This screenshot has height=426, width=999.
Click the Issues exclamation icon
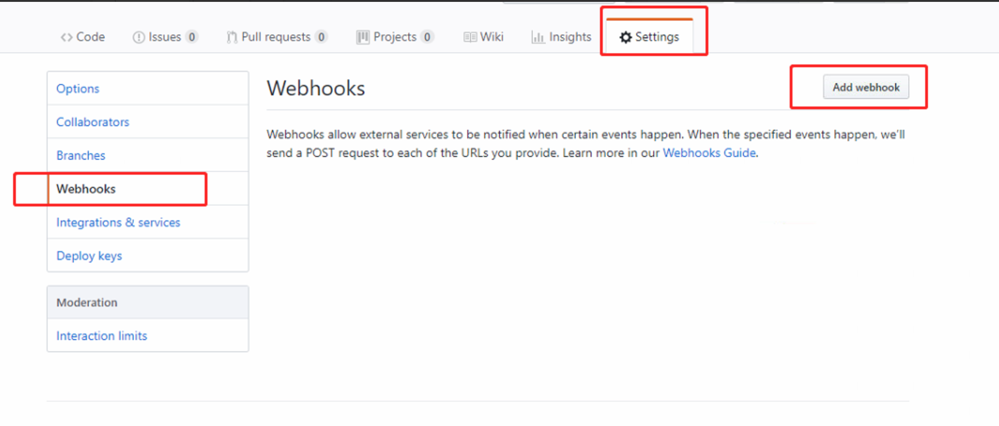pos(138,37)
